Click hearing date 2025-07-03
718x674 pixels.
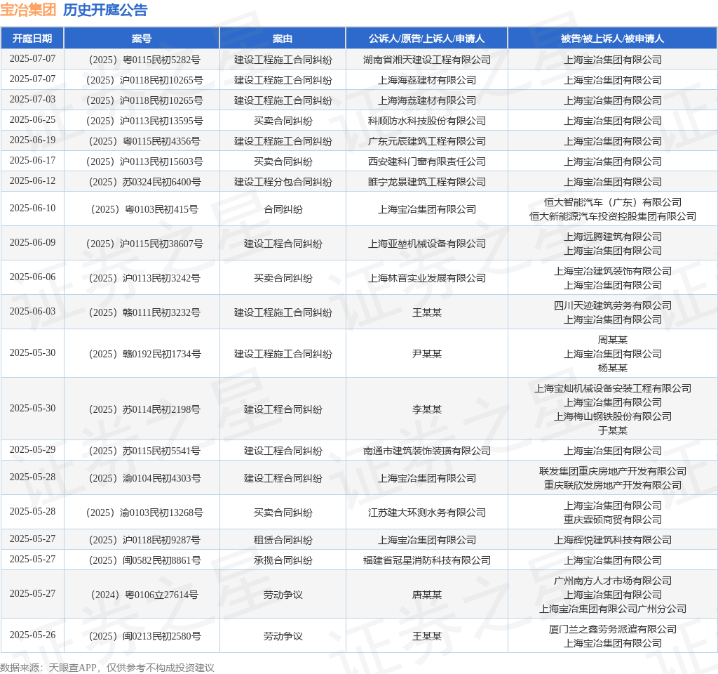(x=32, y=99)
